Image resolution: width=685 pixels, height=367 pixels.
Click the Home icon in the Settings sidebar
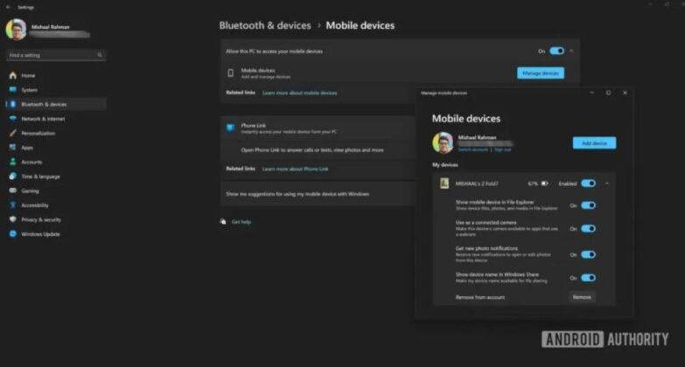tap(12, 75)
